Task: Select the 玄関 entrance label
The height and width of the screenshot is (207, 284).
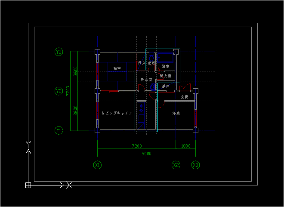Action: [185, 97]
